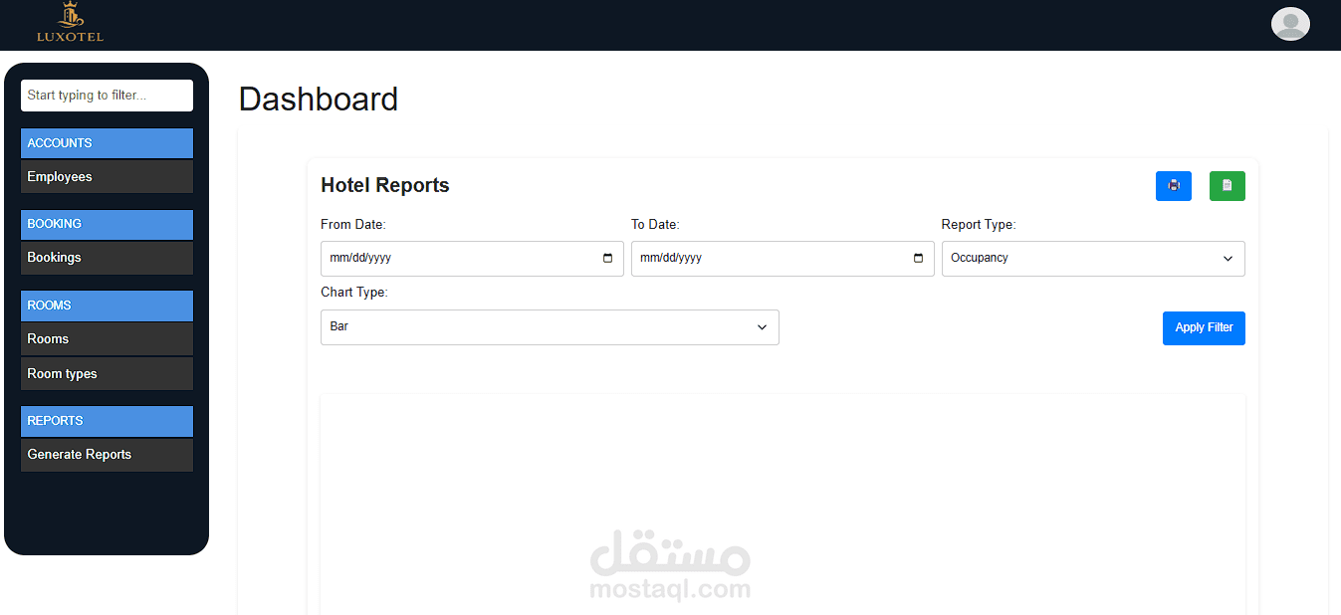
Task: Click the blue print report icon
Action: point(1174,186)
